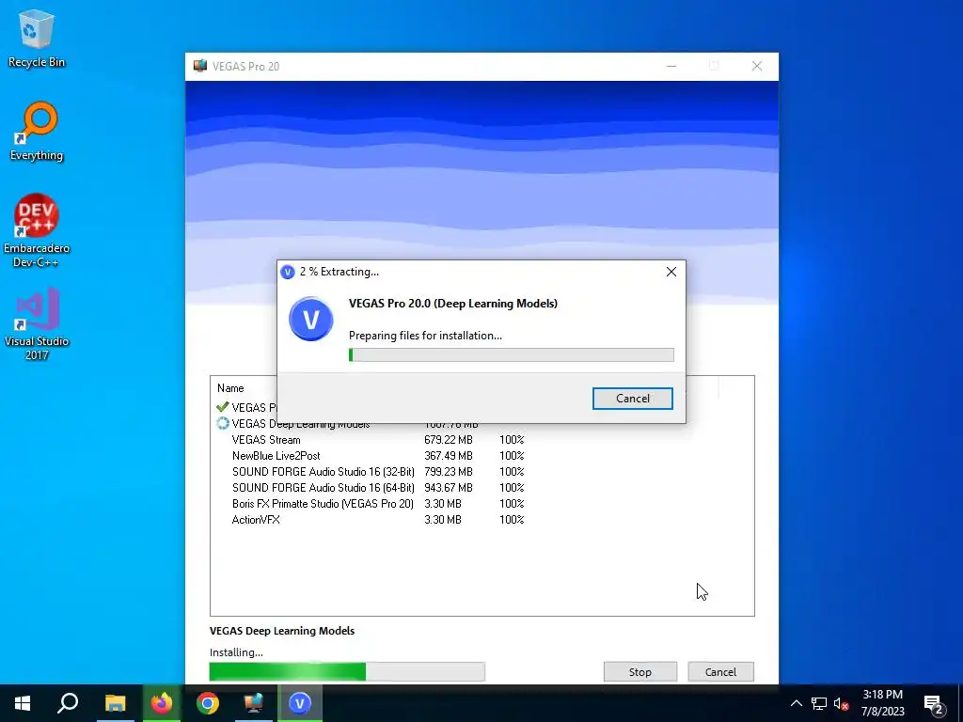Click the 943.67 MB size value
The image size is (963, 722).
[449, 488]
